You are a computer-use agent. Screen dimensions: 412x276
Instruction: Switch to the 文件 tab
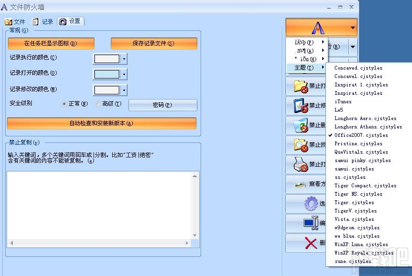[15, 22]
